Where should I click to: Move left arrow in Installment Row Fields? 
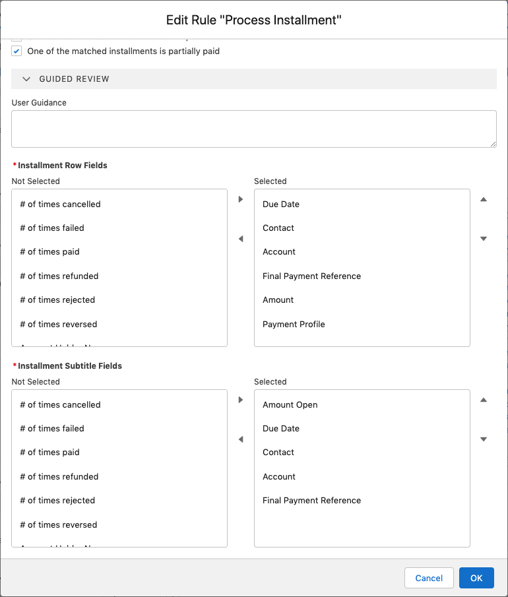coord(241,239)
